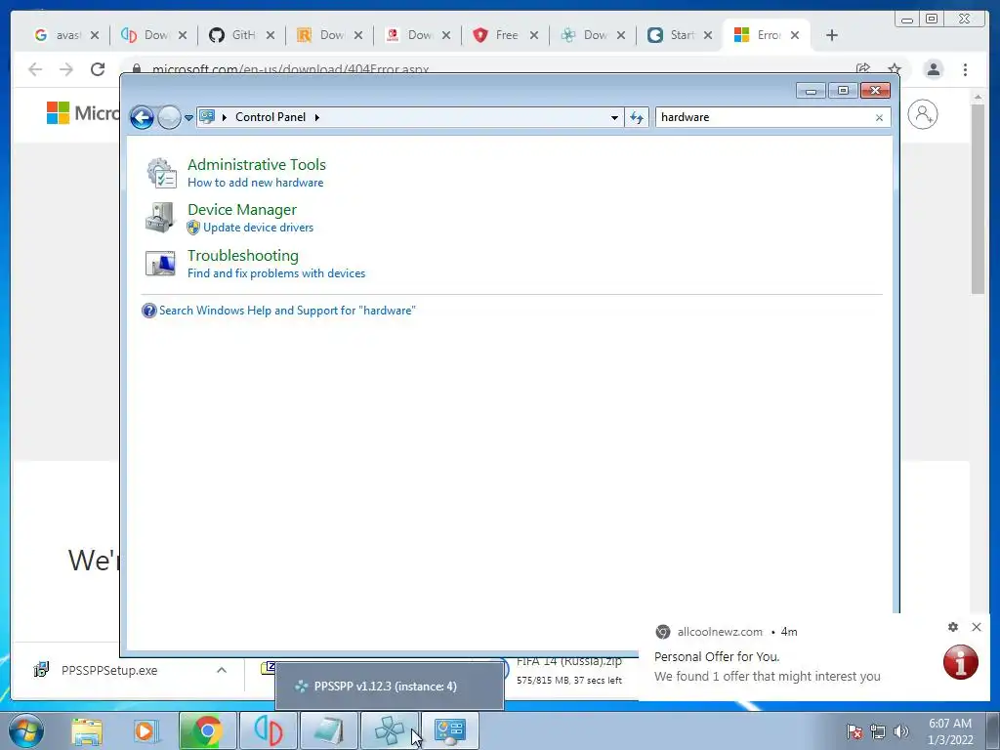Open File Explorer from the taskbar
The height and width of the screenshot is (750, 1000).
(x=87, y=730)
